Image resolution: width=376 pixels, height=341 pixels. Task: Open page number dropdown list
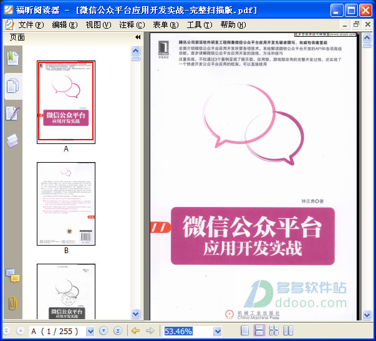click(x=90, y=331)
